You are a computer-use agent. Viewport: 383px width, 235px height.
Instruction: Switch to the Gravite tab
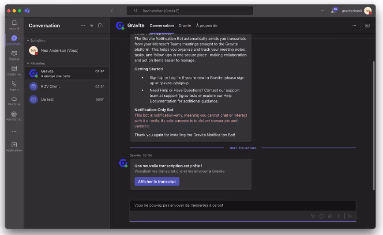click(x=184, y=26)
